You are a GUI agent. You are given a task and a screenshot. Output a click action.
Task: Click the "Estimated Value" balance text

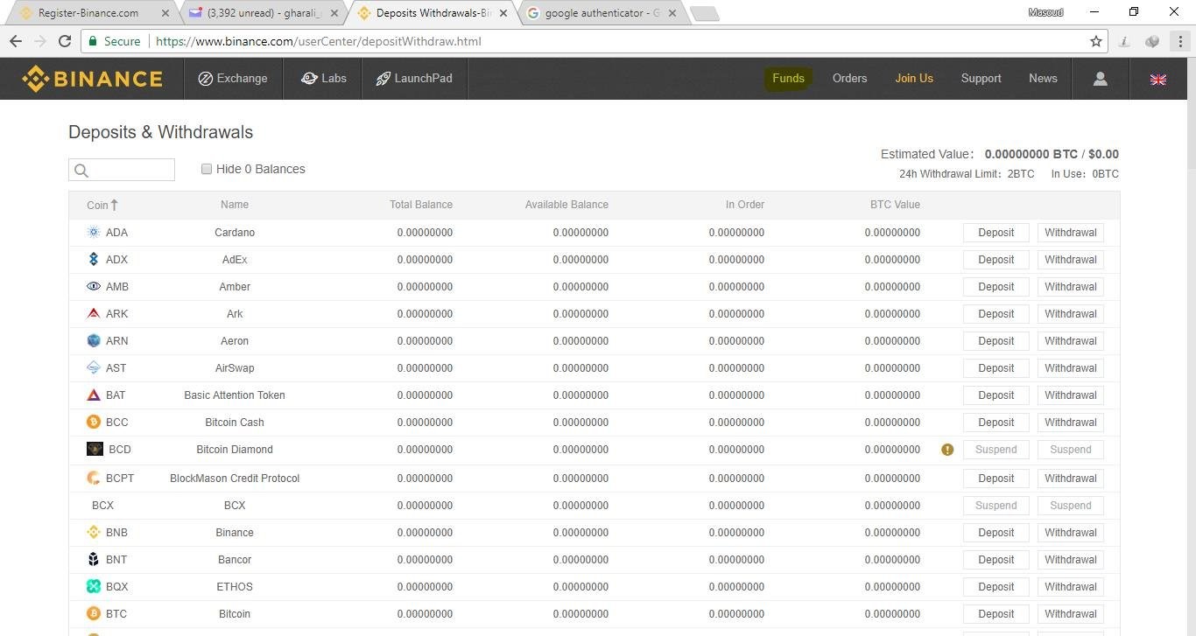tap(999, 154)
